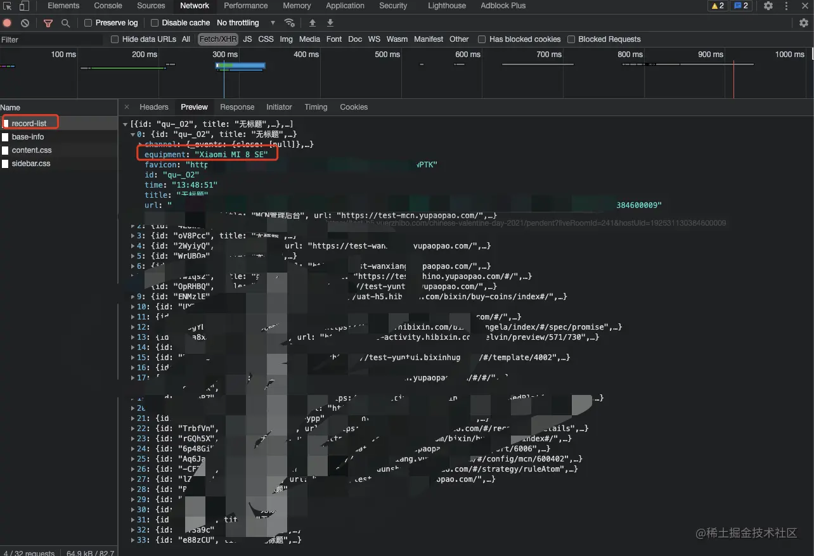The image size is (814, 556).
Task: Open the Application panel
Action: coord(346,6)
